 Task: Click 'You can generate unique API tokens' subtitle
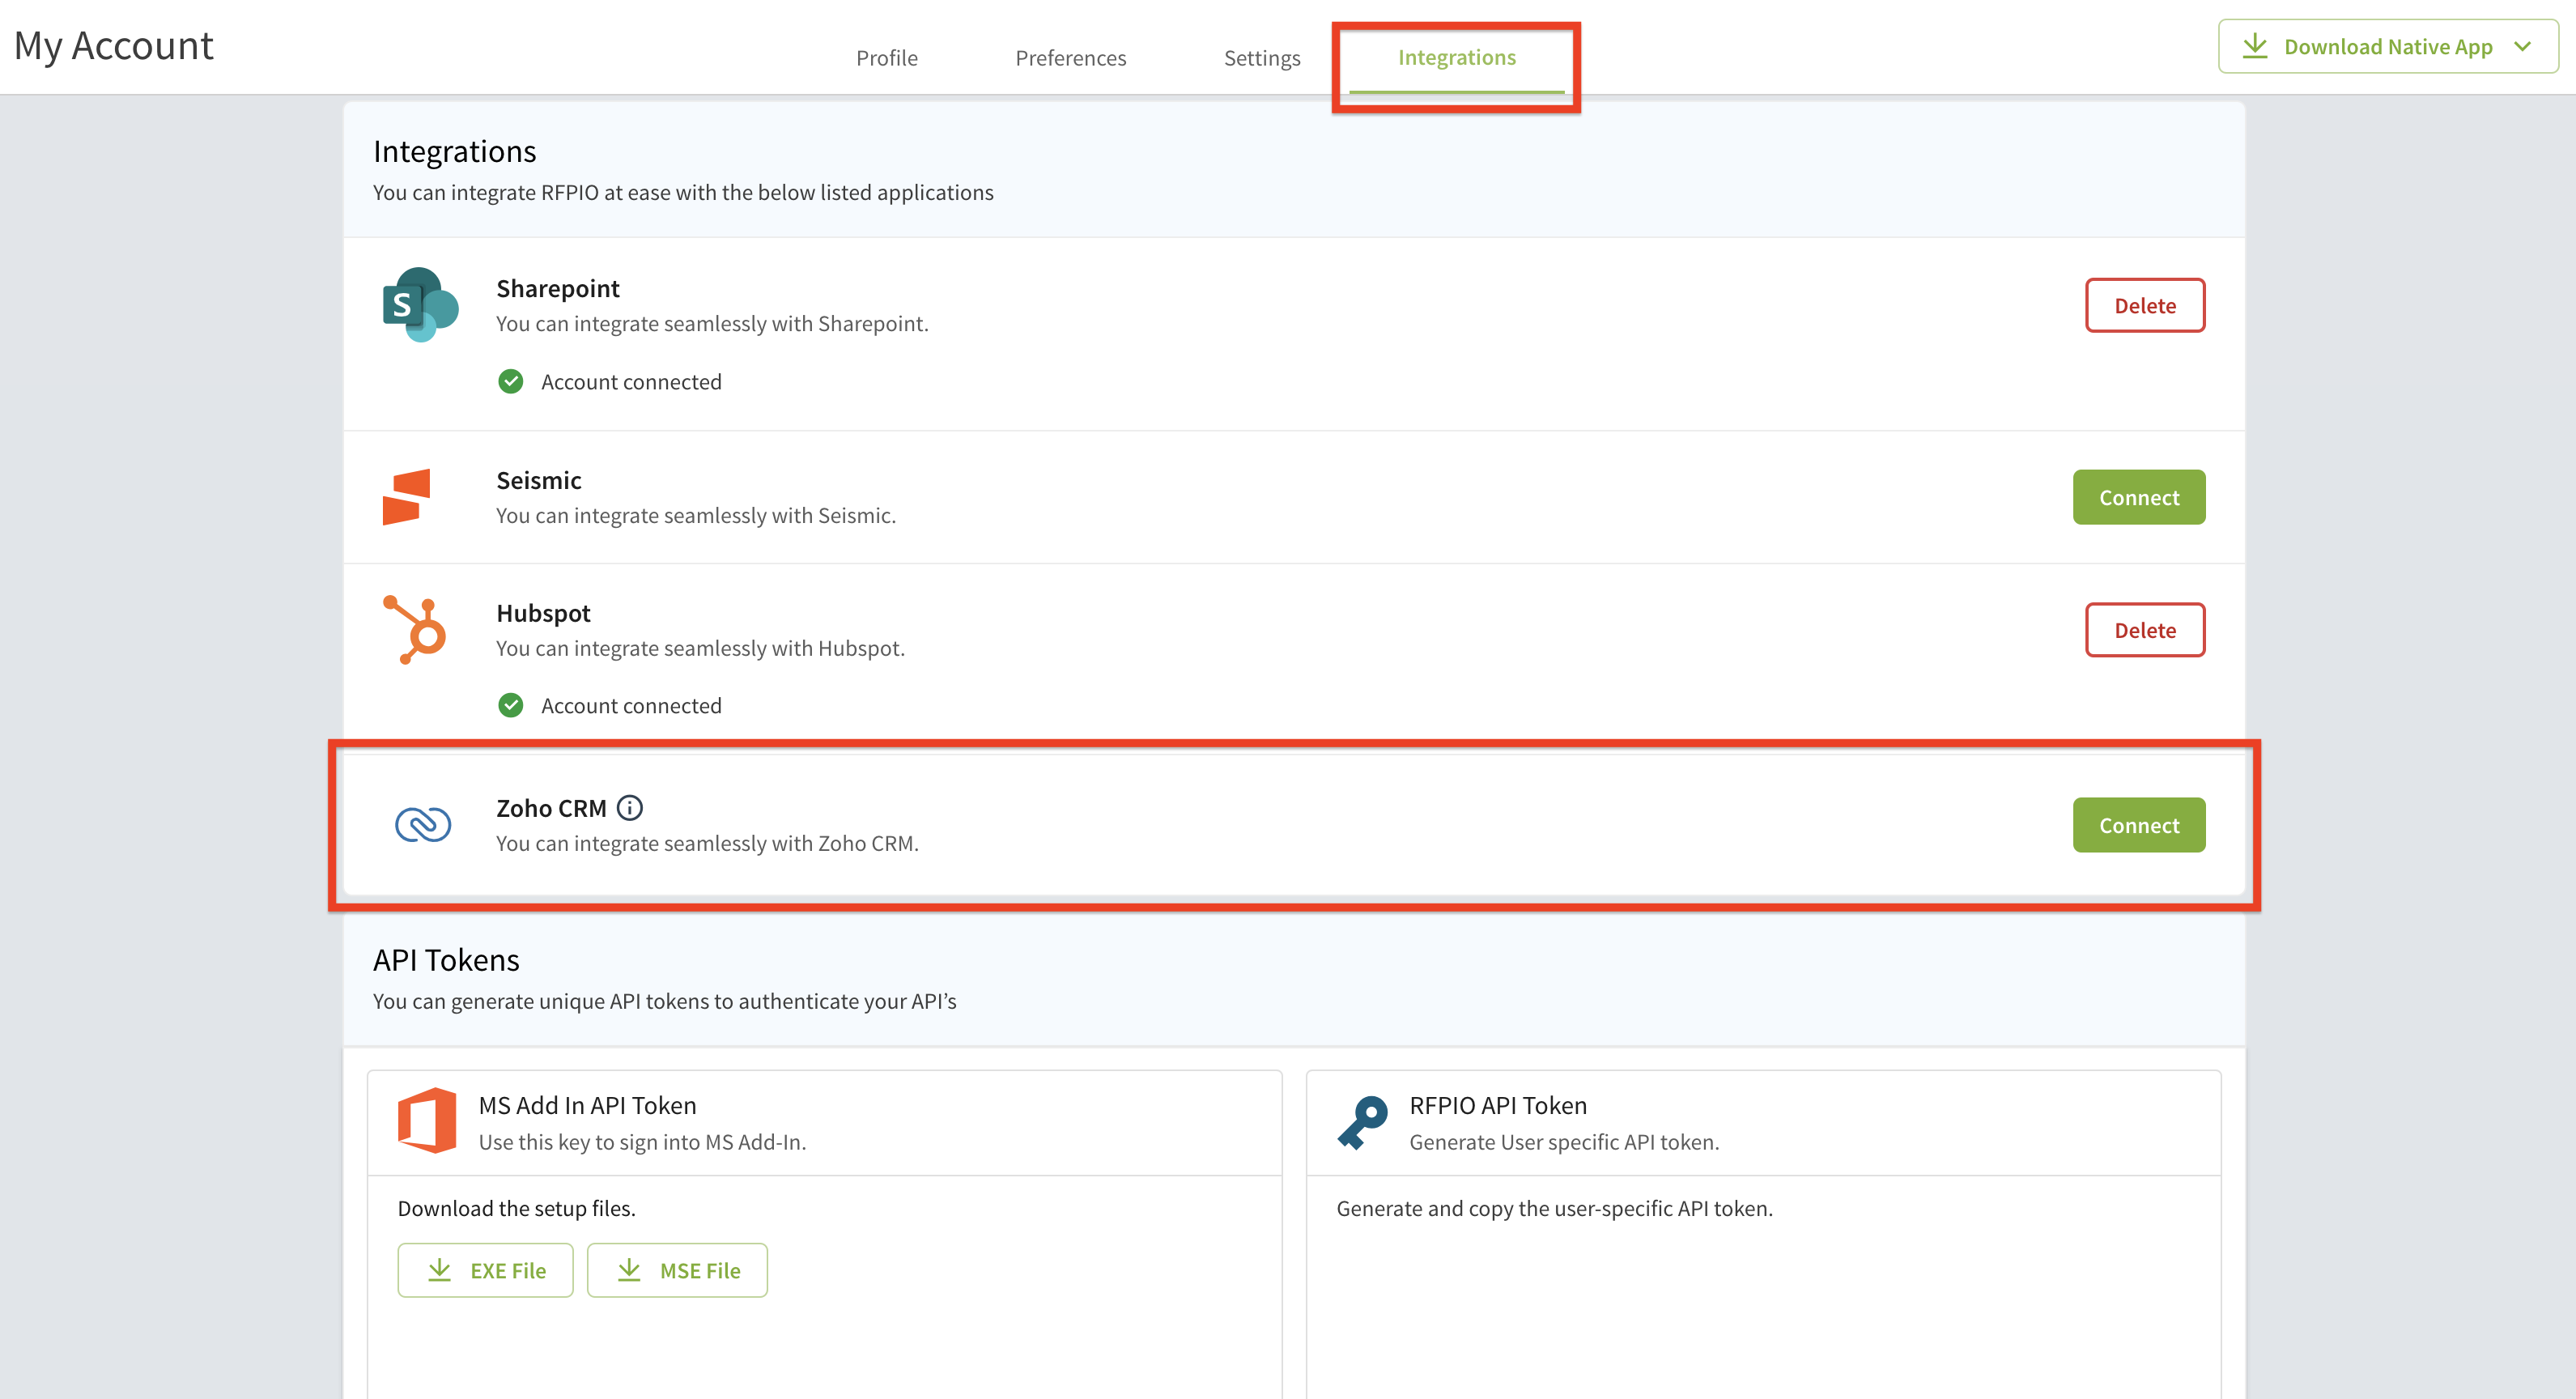[664, 1001]
